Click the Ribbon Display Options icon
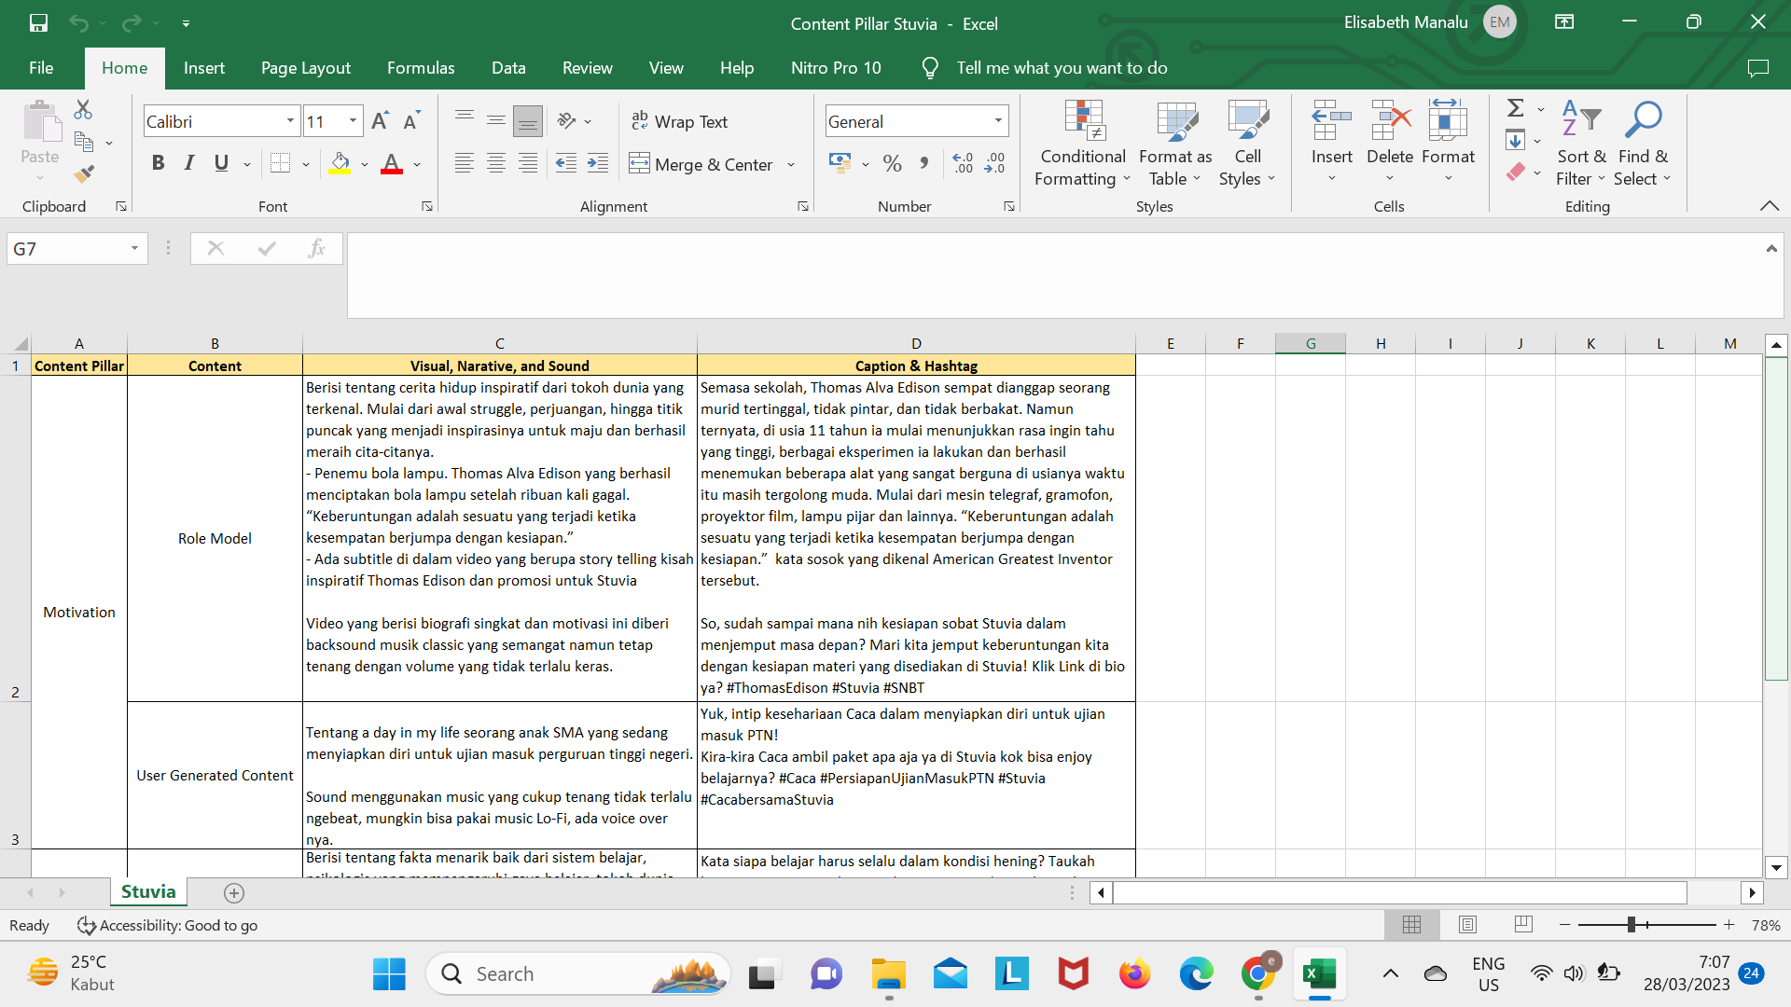Screen dimensions: 1791x1007 (x=1564, y=22)
